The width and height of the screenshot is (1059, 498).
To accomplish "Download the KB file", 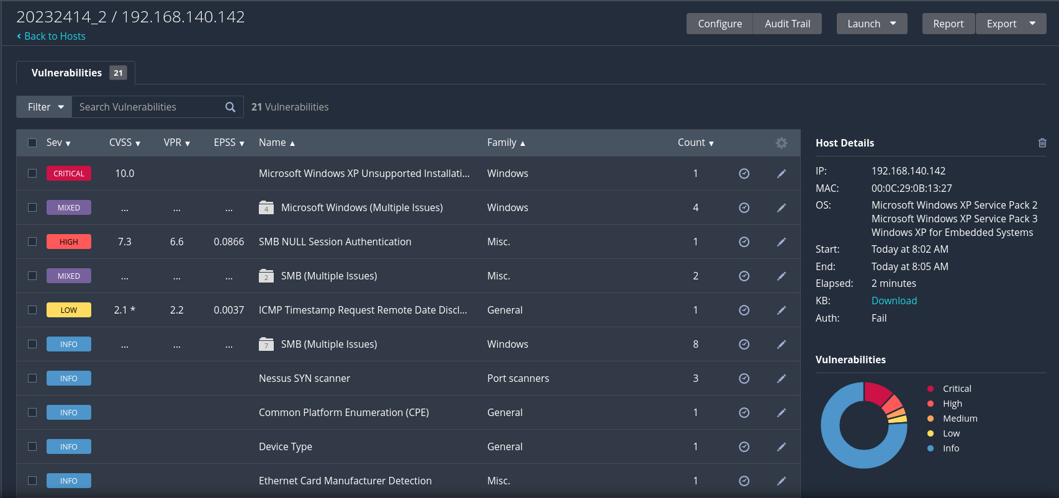I will click(x=894, y=301).
